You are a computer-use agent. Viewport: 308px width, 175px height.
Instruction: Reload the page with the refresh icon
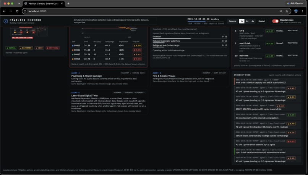tap(17, 11)
